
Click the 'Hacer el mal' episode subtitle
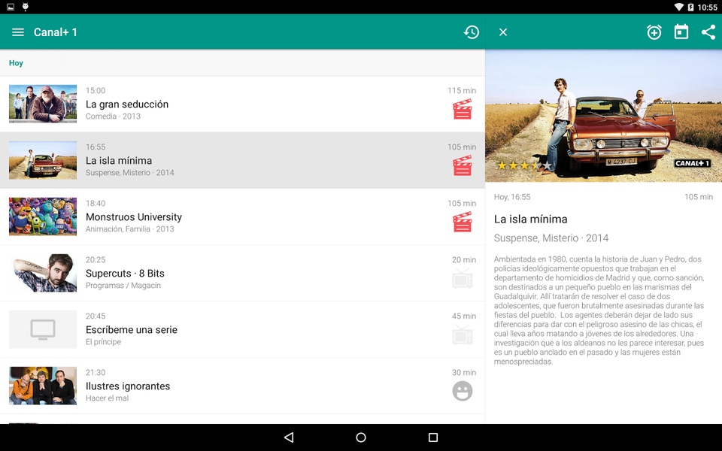point(107,398)
